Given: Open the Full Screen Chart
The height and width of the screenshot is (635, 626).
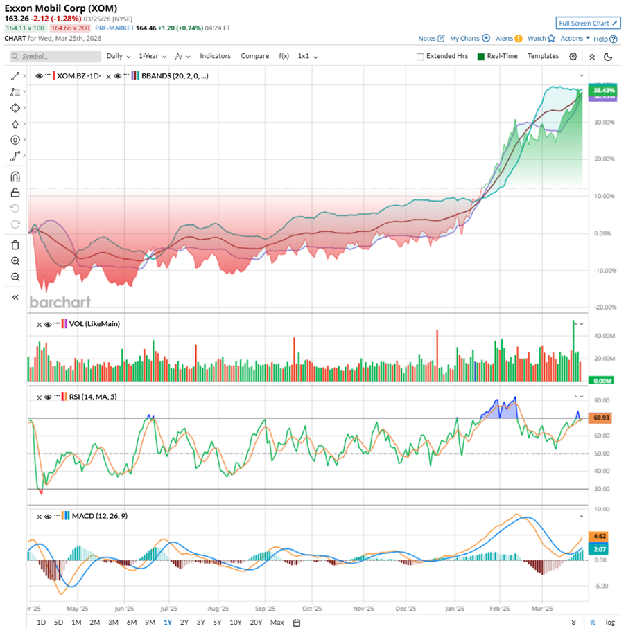Looking at the screenshot, I should [x=588, y=23].
